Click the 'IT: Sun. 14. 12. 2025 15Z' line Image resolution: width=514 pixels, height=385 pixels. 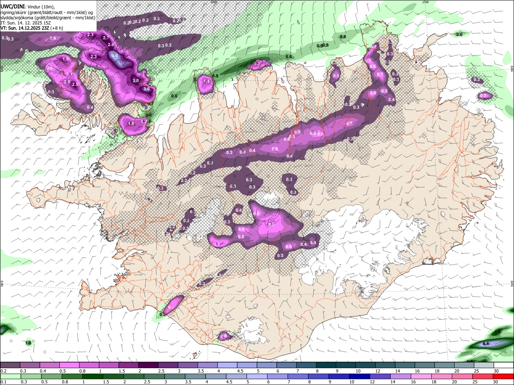[25, 23]
